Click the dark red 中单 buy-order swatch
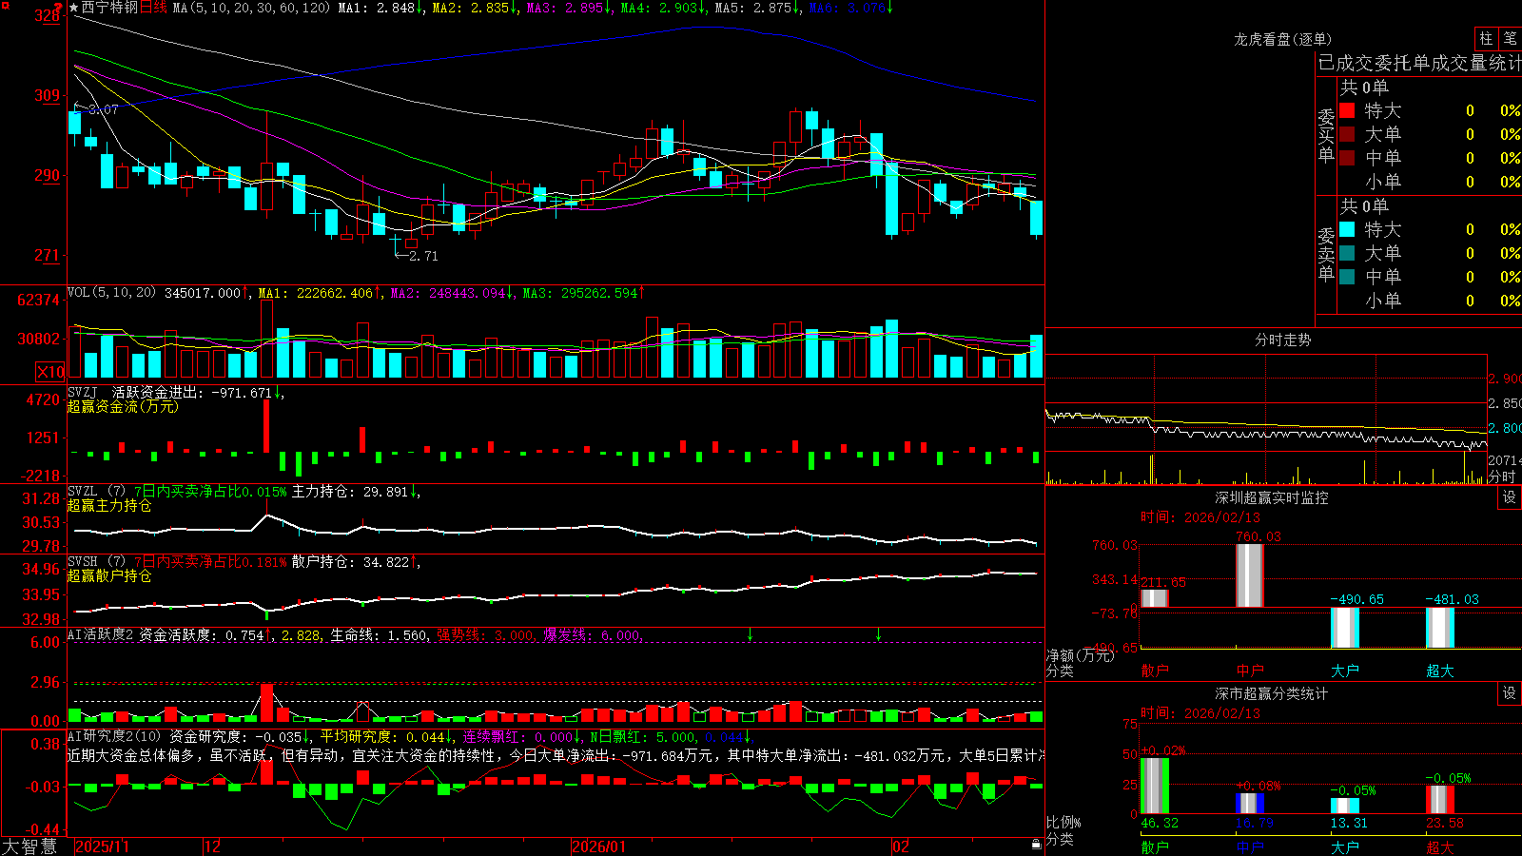The height and width of the screenshot is (856, 1522). click(1347, 158)
